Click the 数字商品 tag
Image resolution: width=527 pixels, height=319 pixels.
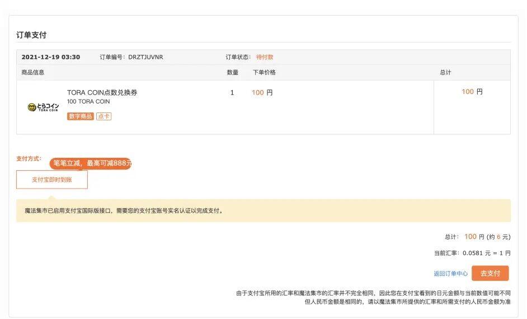pos(81,116)
